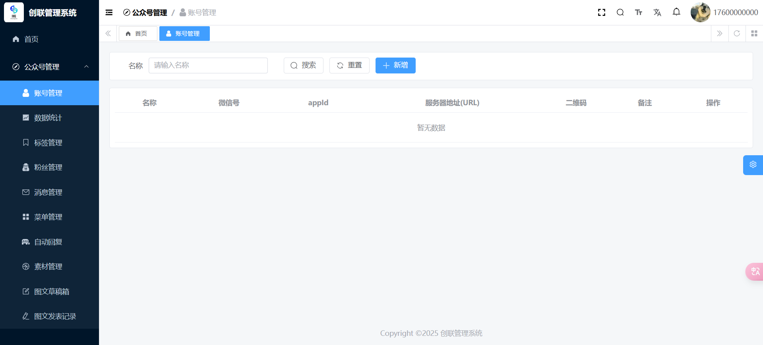
Task: Click the 名称 column header
Action: (x=149, y=103)
